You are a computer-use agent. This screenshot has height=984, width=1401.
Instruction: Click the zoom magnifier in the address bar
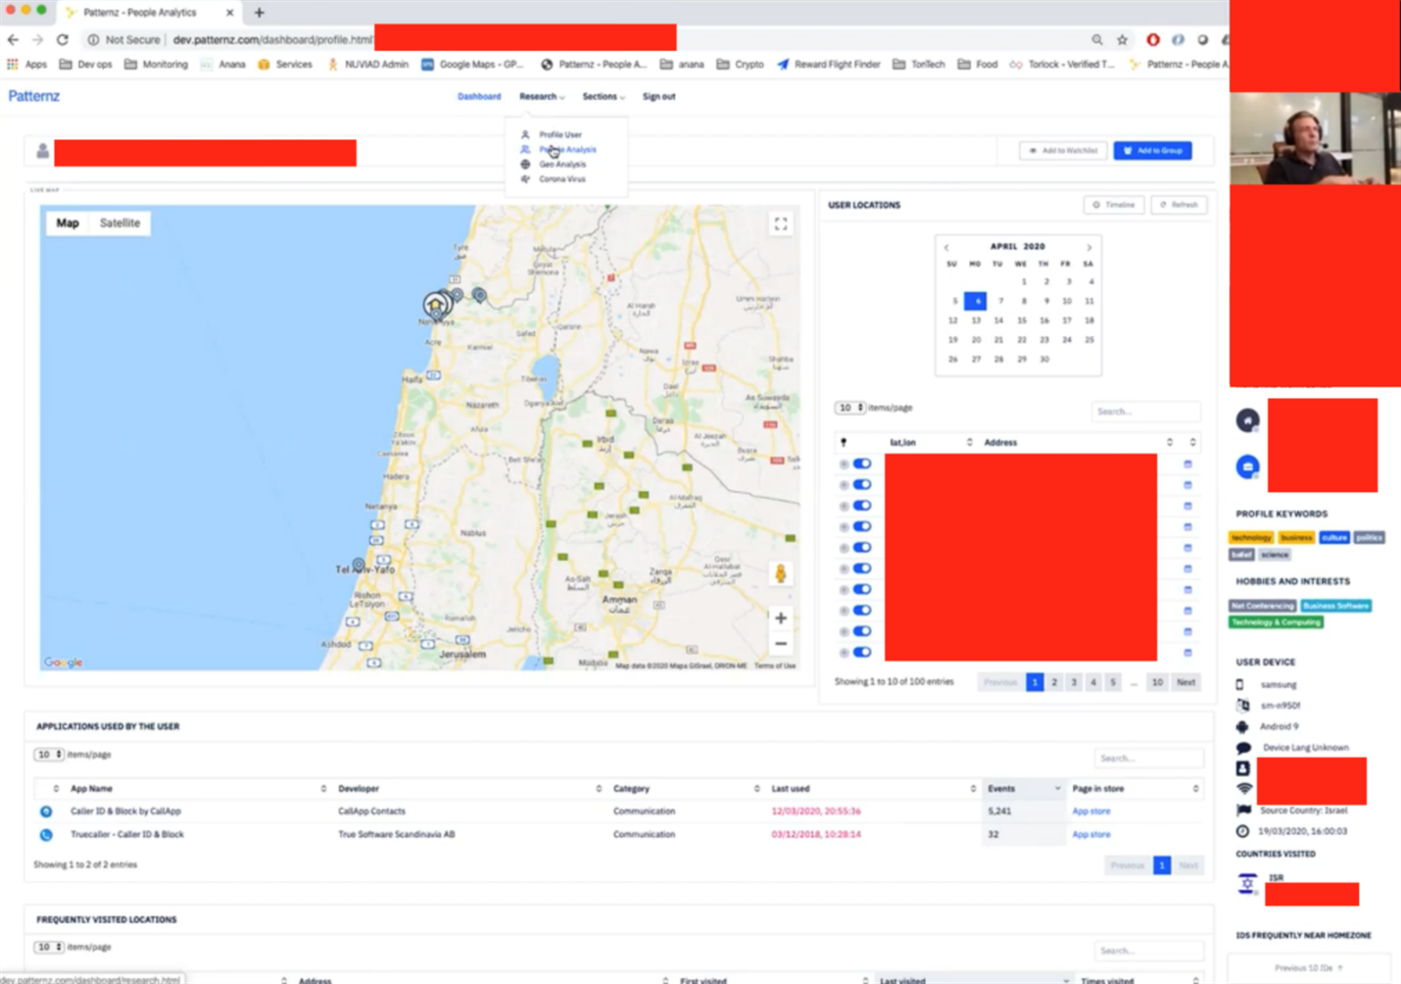(x=1097, y=40)
